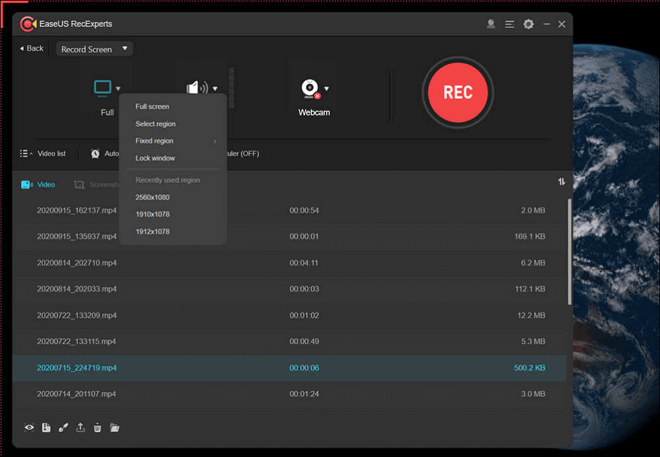Click the rename file icon
660x457 pixels.
tap(46, 427)
